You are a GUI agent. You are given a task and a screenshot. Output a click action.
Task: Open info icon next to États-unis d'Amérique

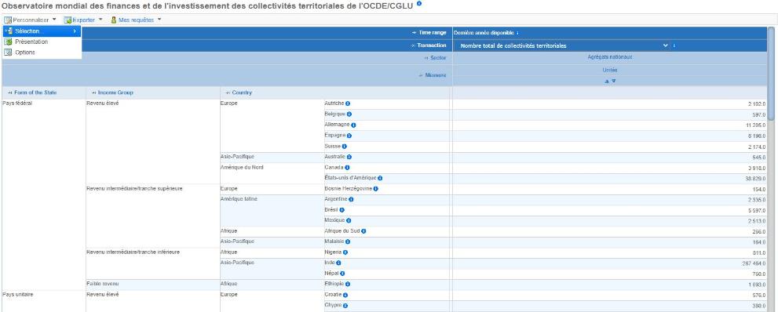[x=380, y=178]
